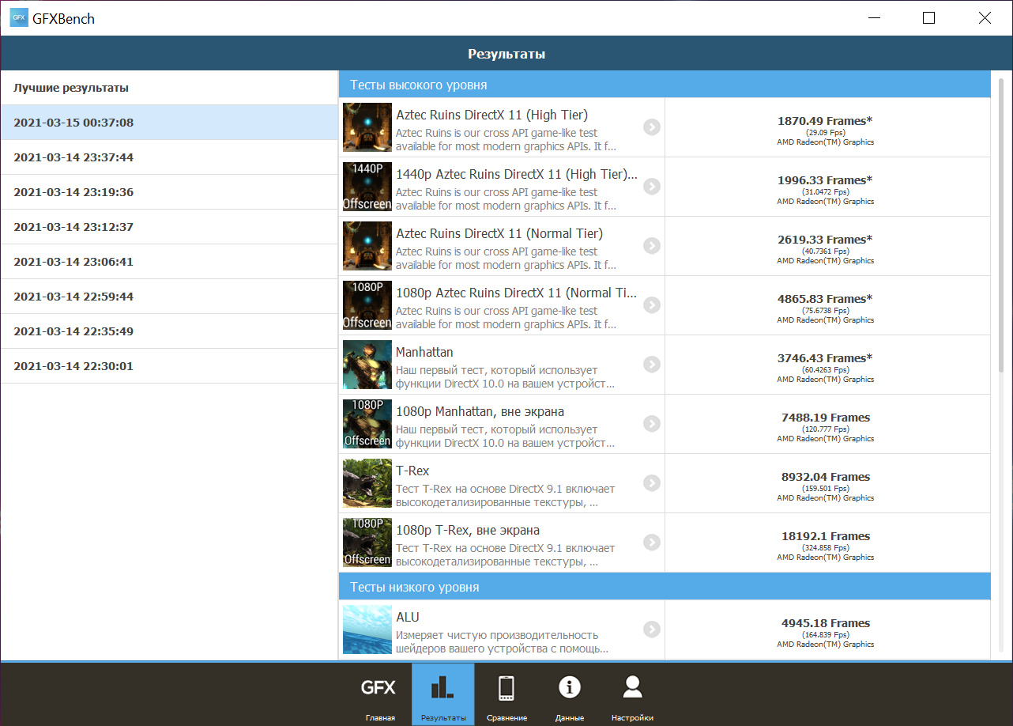This screenshot has height=726, width=1013.
Task: Select result 2021-03-14 23:19:36
Action: pyautogui.click(x=169, y=192)
